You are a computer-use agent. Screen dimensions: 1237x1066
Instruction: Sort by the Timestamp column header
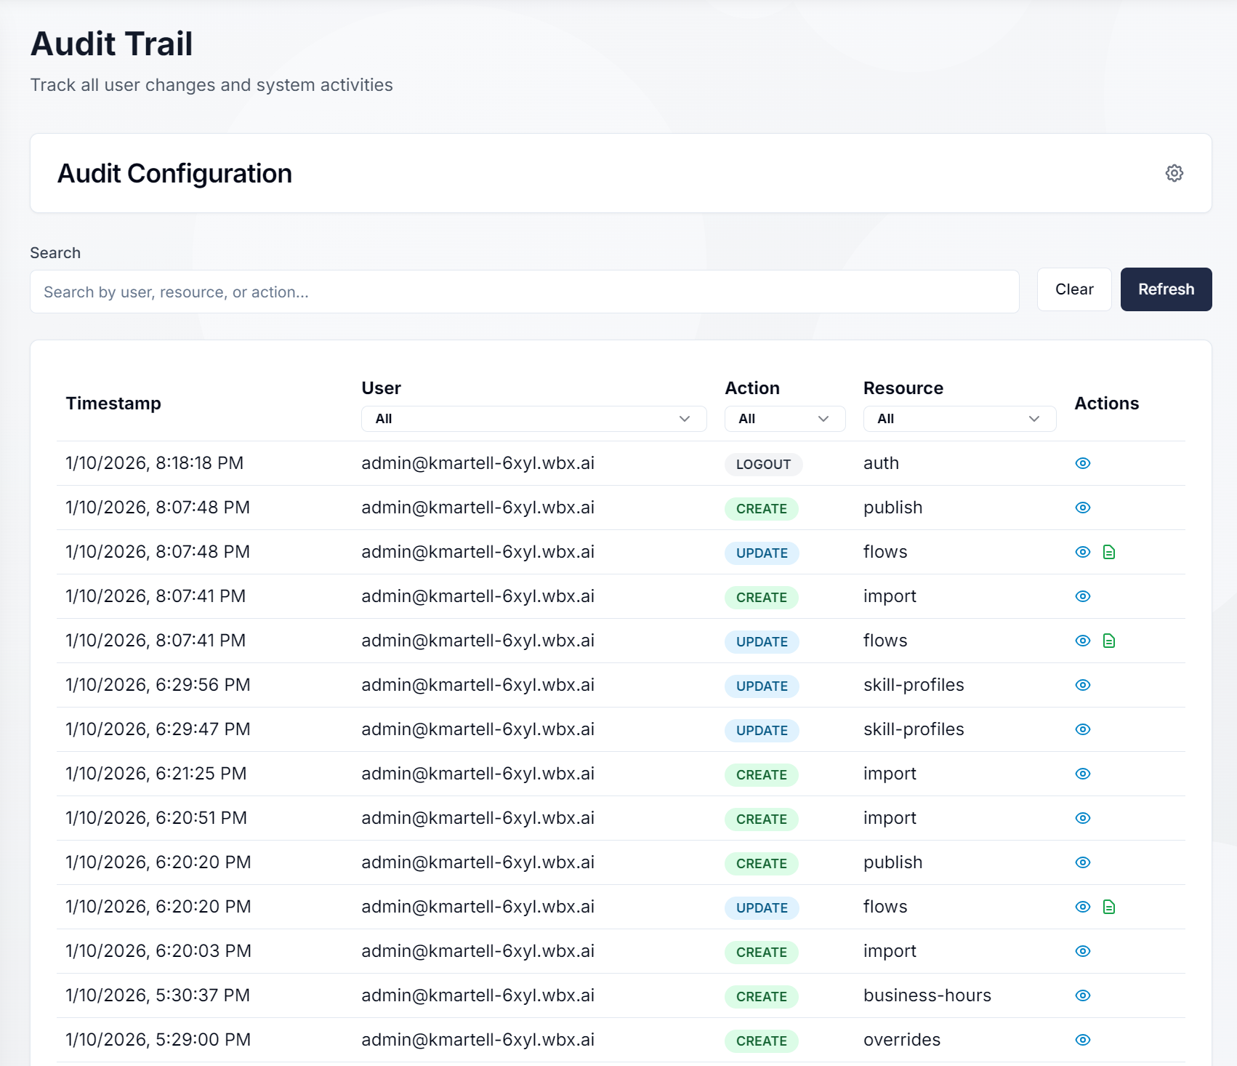click(x=113, y=403)
